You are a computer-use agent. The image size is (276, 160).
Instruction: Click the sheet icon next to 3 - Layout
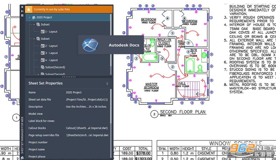43,53
